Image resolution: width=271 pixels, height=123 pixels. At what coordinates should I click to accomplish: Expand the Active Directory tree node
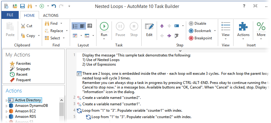point(7,100)
